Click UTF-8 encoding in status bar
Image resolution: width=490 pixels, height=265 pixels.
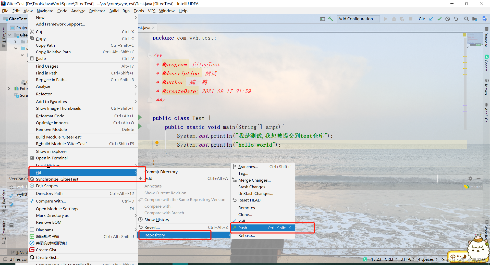[x=407, y=259]
